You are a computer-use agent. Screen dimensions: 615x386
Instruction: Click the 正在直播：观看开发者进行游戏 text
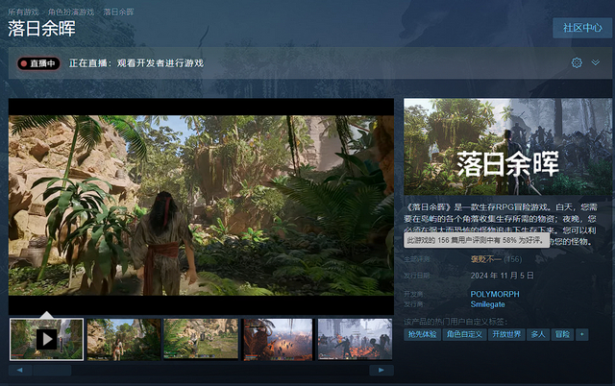136,63
